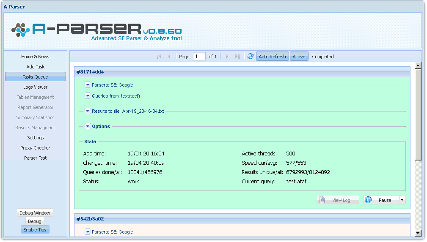Viewport: 427px width, 242px height.
Task: Click the View Log document icon
Action: pyautogui.click(x=322, y=200)
